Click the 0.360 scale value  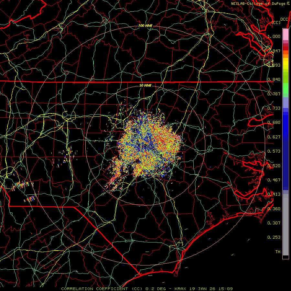274,209
